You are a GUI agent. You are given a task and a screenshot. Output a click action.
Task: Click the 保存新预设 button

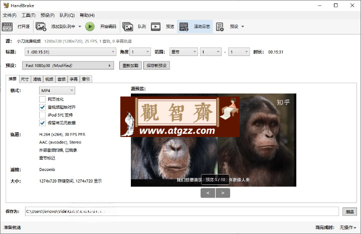pos(156,65)
